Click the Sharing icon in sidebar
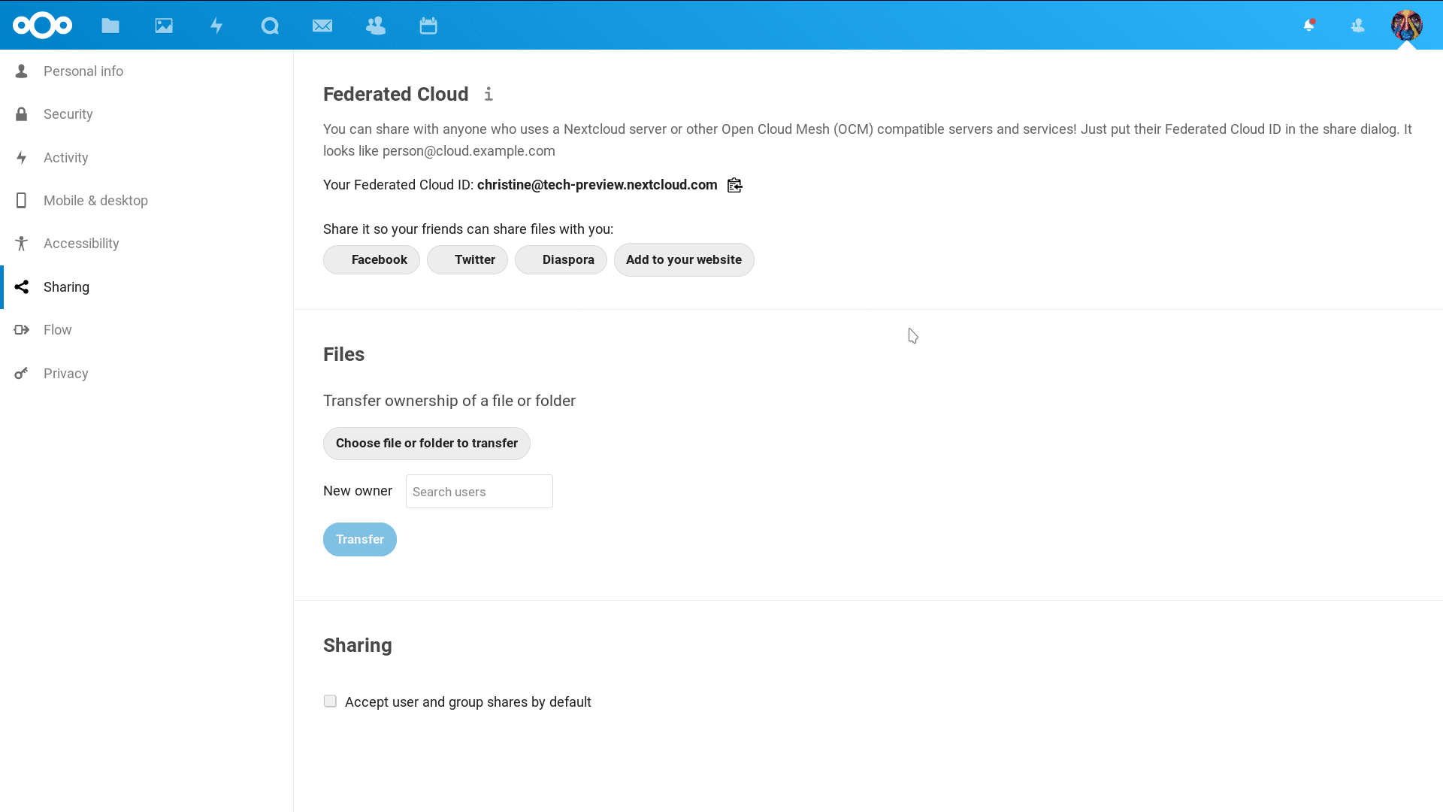This screenshot has height=812, width=1443. (22, 287)
